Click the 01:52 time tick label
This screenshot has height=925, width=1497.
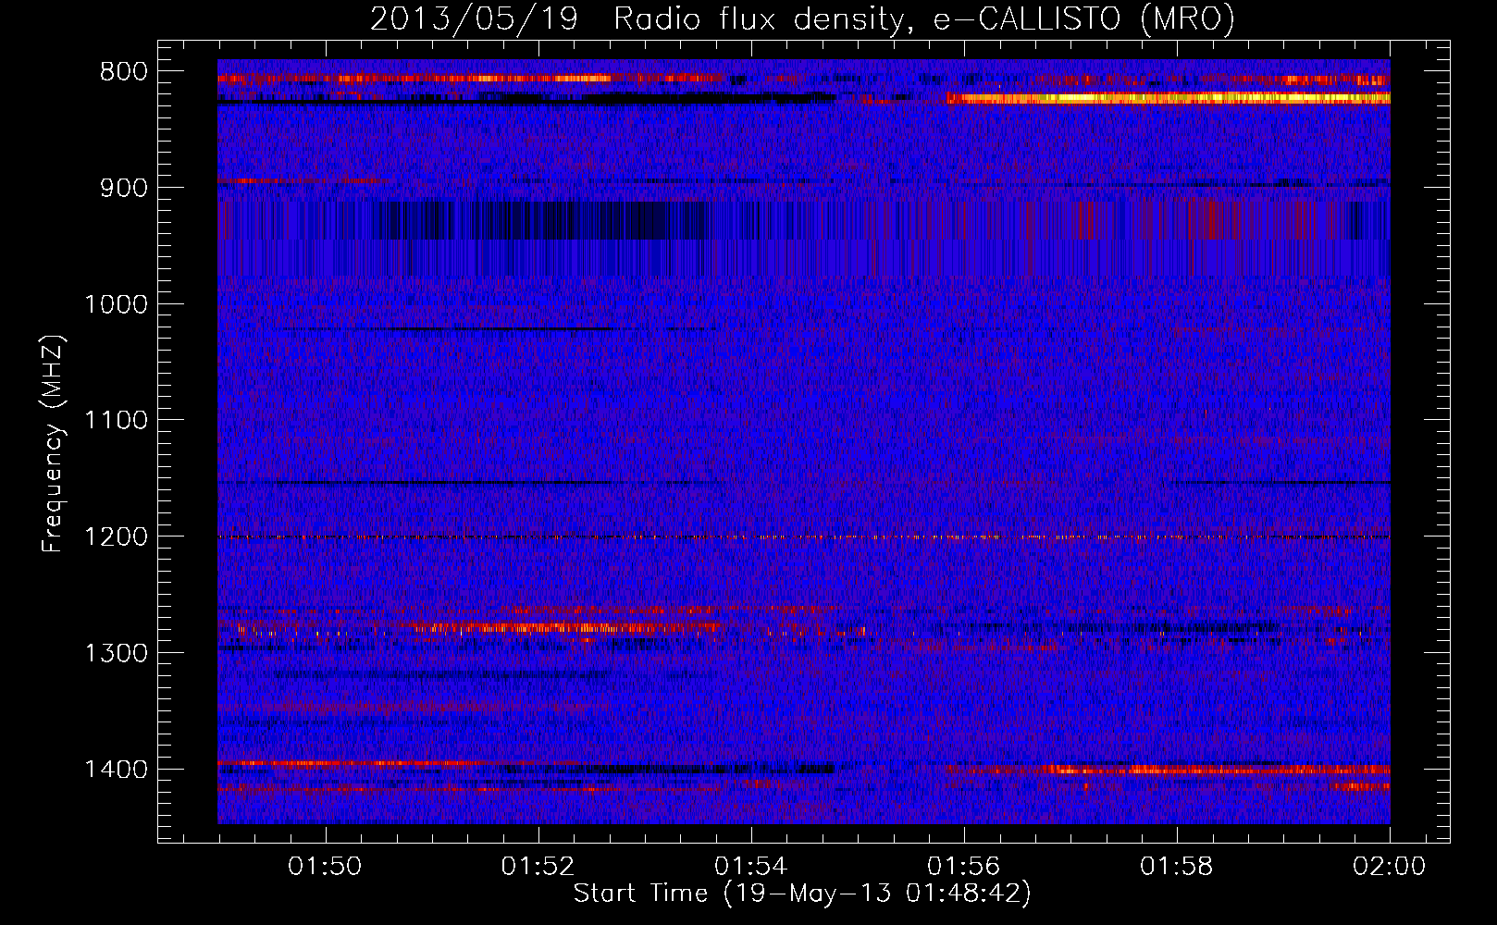tap(538, 867)
